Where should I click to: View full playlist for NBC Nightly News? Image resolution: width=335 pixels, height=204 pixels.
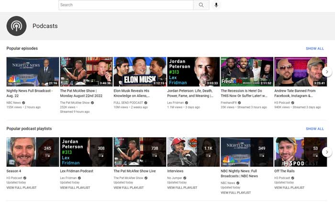[x=235, y=193]
